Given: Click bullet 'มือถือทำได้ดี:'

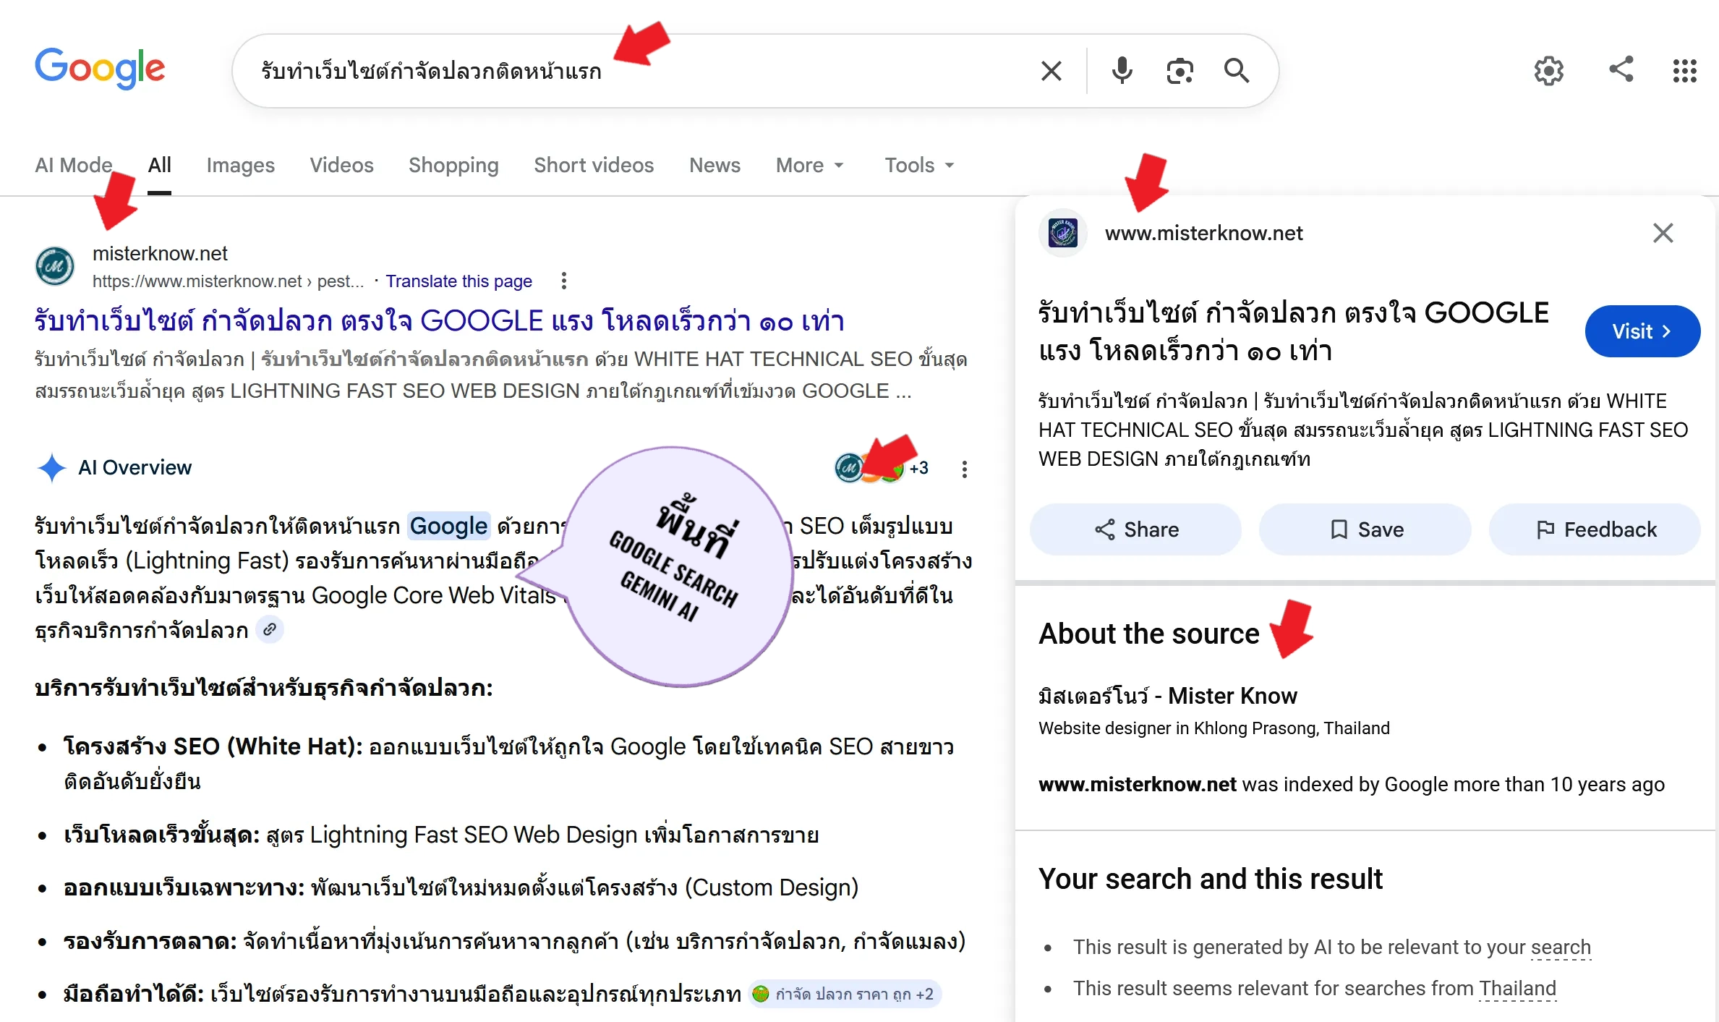Looking at the screenshot, I should 135,994.
